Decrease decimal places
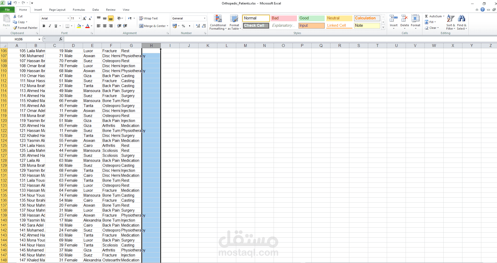 pyautogui.click(x=204, y=26)
